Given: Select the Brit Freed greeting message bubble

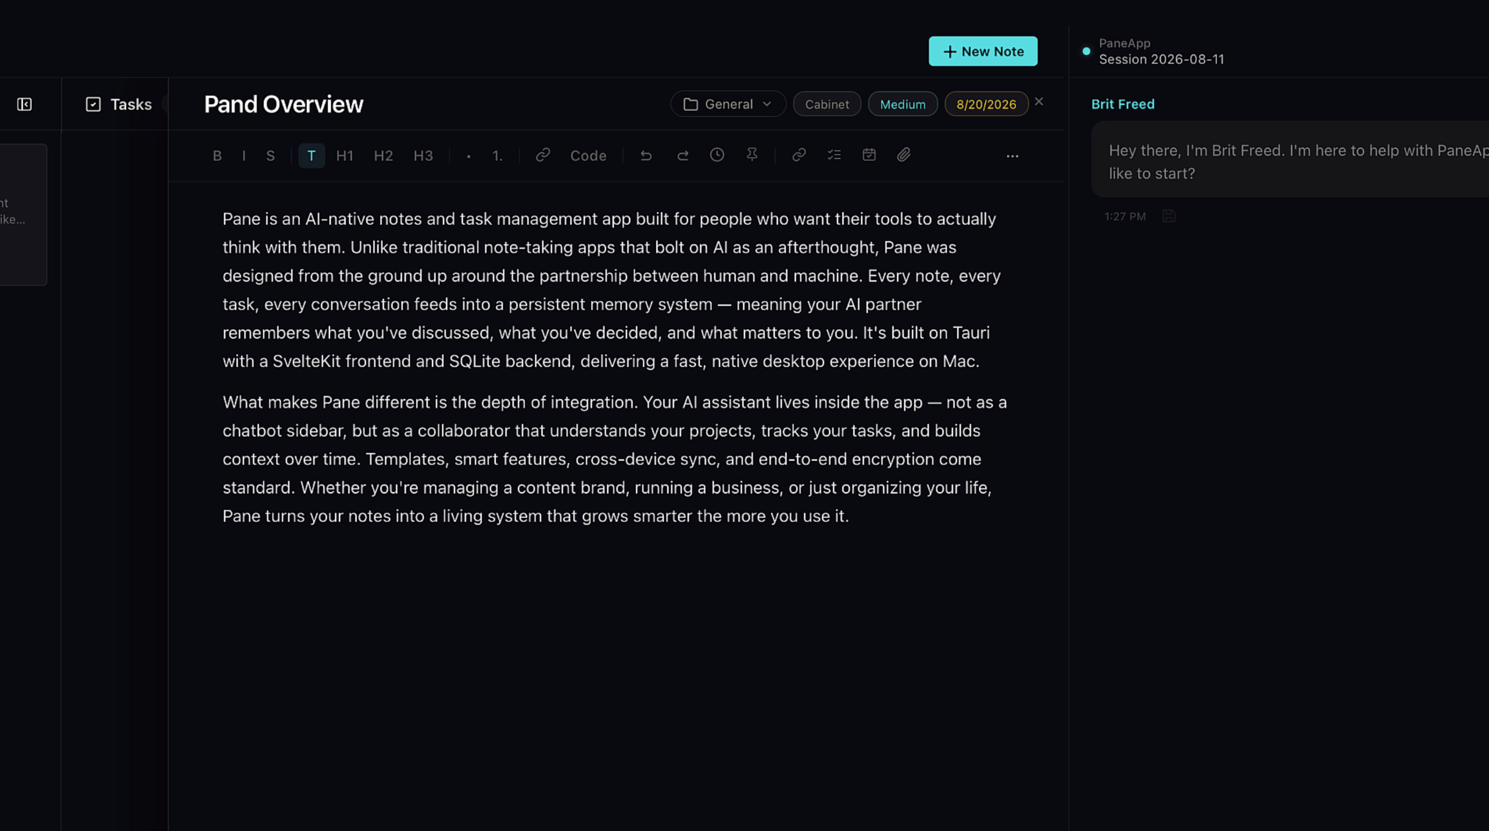Looking at the screenshot, I should click(x=1290, y=159).
